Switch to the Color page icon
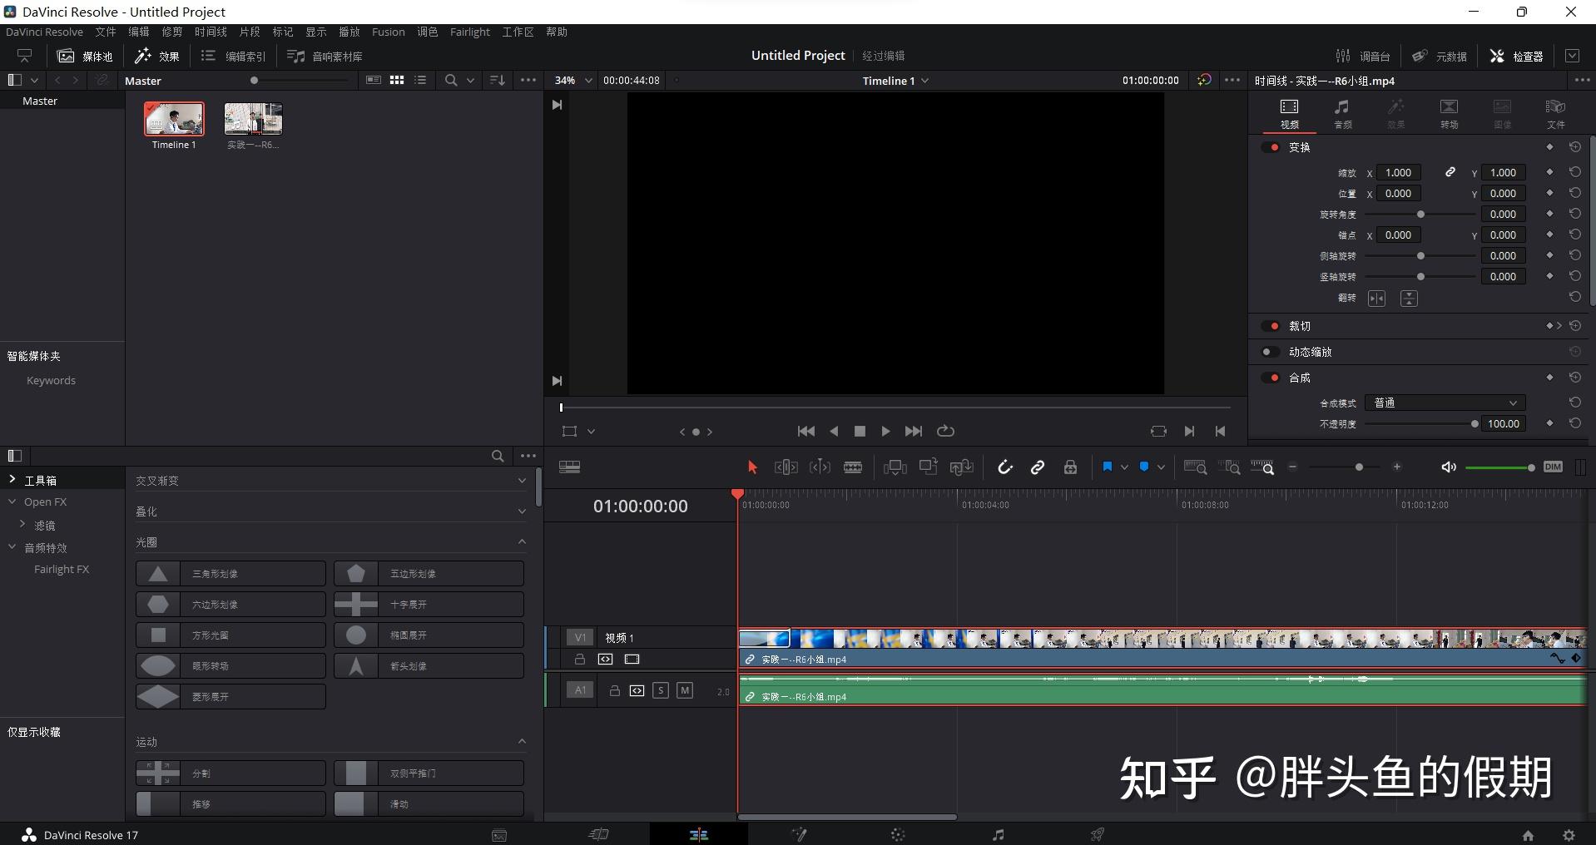The image size is (1596, 845). point(897,834)
